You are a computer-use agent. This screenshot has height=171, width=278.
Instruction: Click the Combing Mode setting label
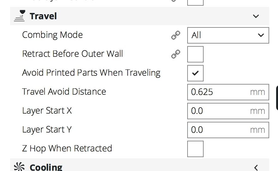point(52,35)
